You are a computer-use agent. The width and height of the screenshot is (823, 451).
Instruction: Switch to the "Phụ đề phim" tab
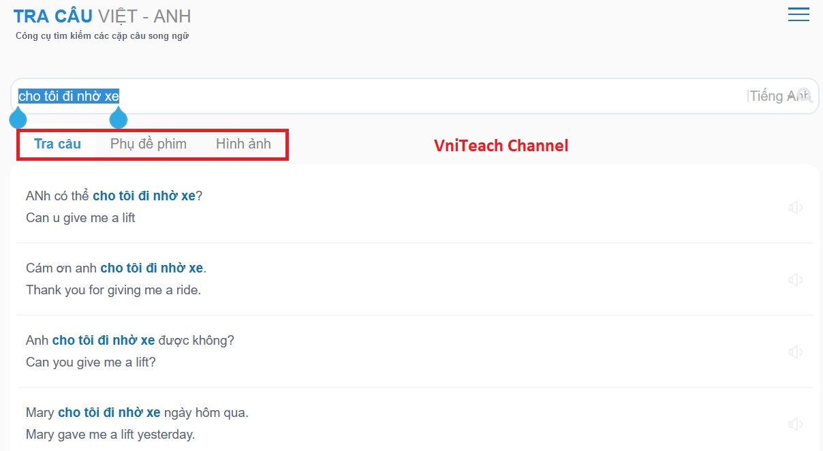point(149,144)
